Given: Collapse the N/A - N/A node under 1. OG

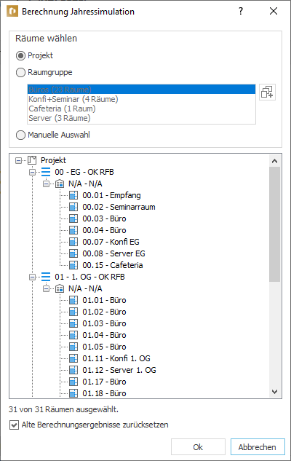Looking at the screenshot, I should click(46, 288).
